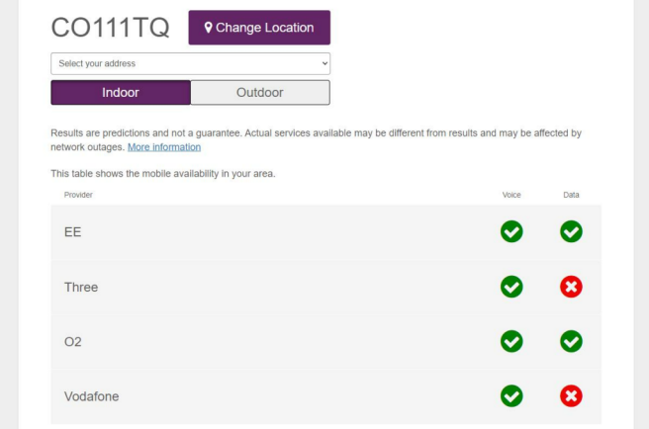Select the Three provider name
This screenshot has height=429, width=649.
(81, 287)
